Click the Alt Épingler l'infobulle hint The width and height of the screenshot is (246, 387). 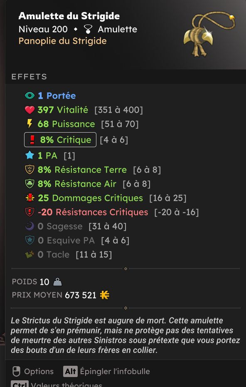[106, 372]
